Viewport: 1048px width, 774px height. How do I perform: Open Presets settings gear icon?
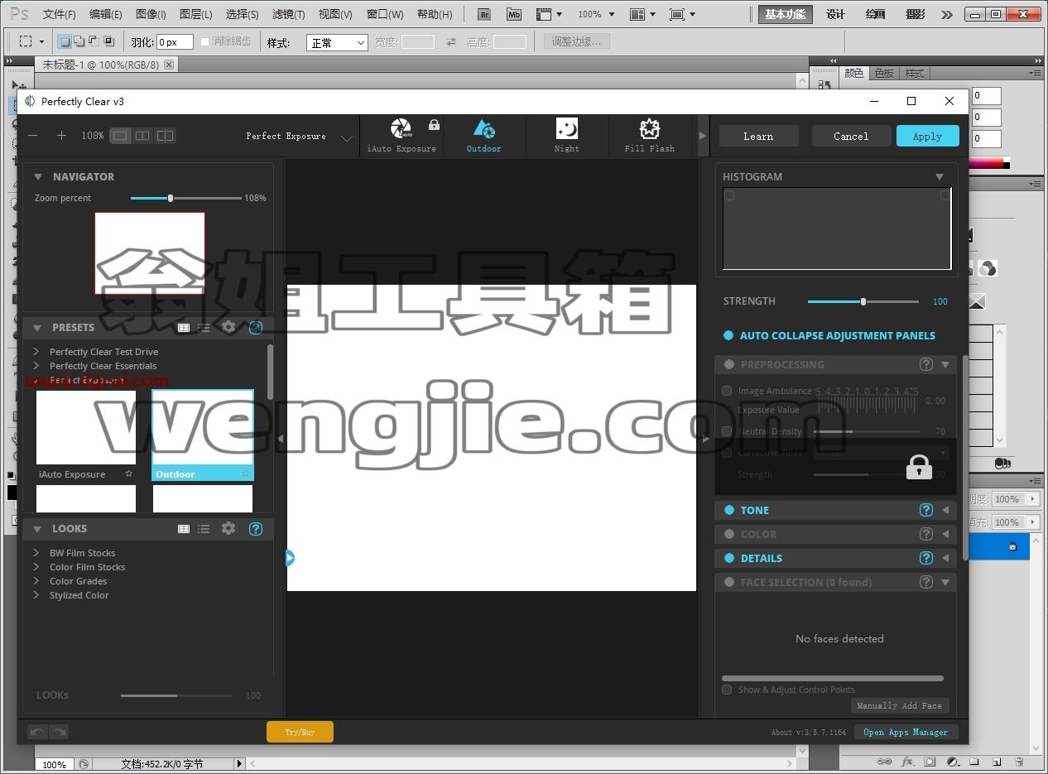(229, 327)
